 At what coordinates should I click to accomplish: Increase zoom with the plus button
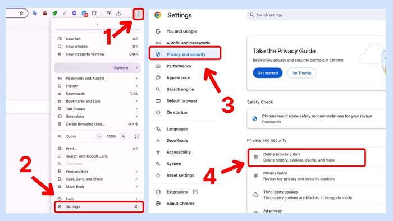pos(123,136)
